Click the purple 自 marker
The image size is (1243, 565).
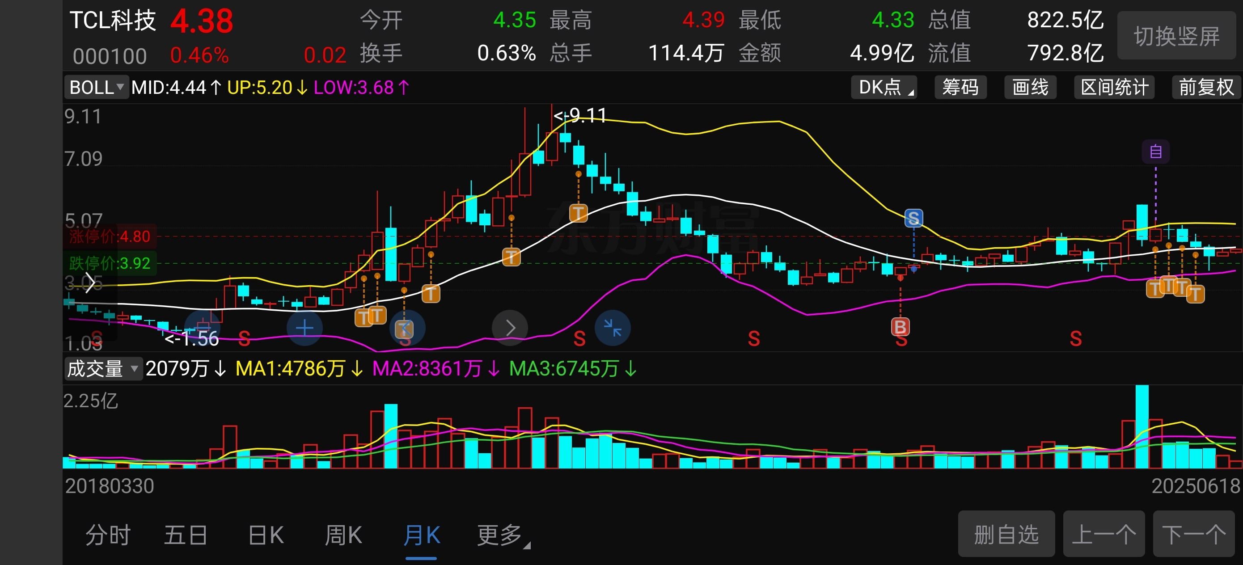1155,152
